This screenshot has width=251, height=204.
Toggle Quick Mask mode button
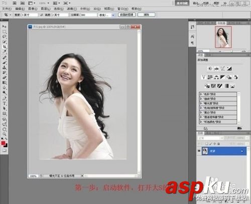coord(4,150)
